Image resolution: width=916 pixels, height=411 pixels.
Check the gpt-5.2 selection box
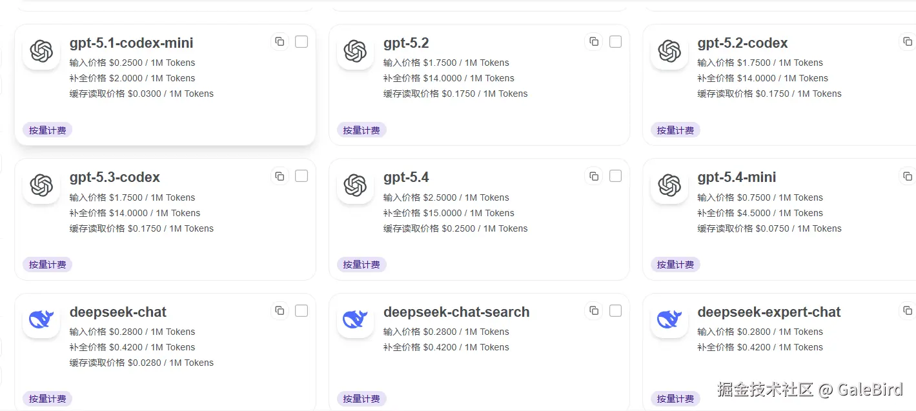(616, 42)
